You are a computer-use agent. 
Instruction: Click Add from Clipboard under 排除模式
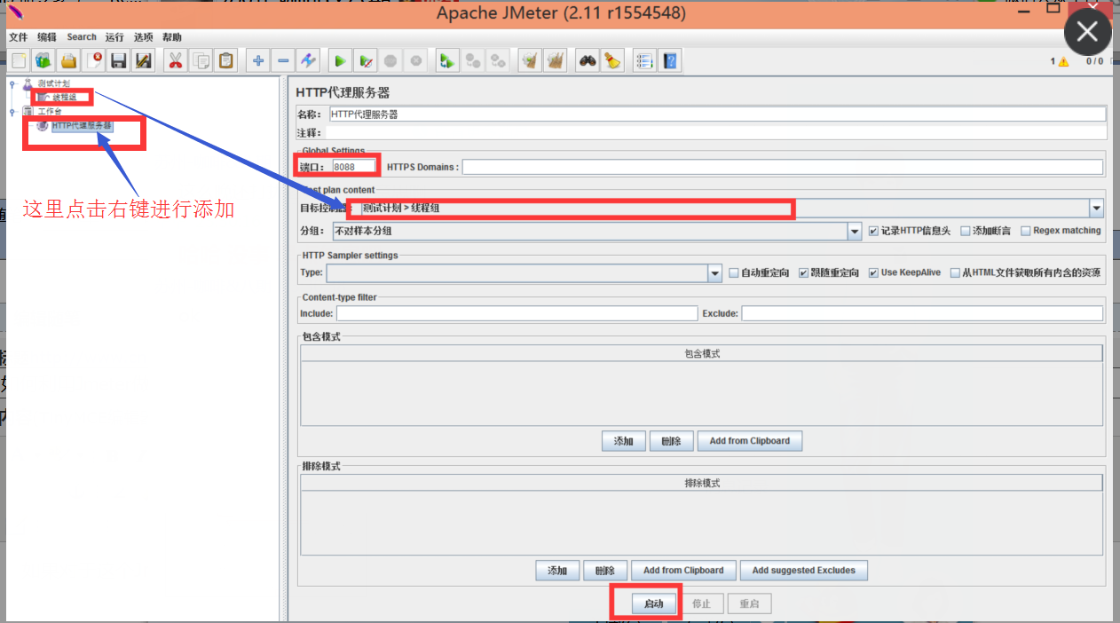pyautogui.click(x=683, y=571)
